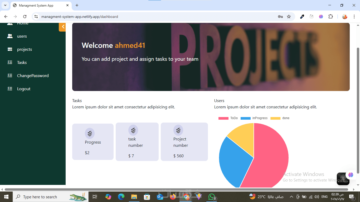The image size is (360, 202).
Task: Click the ChangePassword sidebar icon
Action: [x=10, y=76]
